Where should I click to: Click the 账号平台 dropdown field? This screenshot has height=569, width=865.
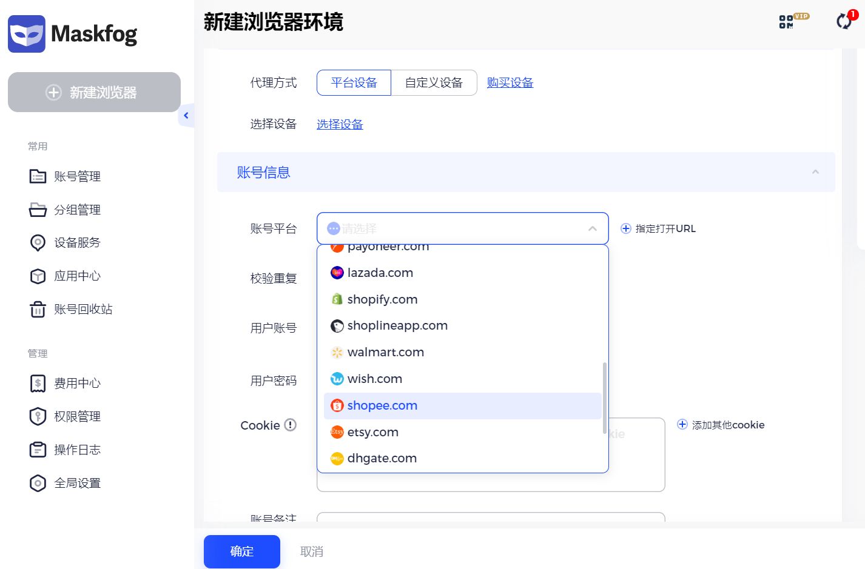click(x=463, y=228)
